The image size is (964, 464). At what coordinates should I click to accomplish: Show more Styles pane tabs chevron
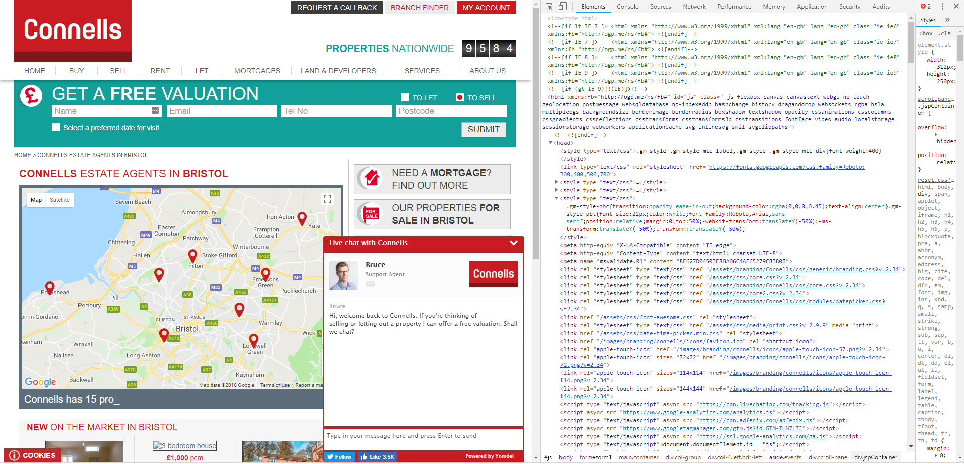(947, 20)
